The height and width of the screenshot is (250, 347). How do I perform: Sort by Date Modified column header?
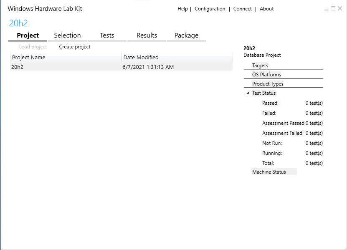(x=177, y=57)
